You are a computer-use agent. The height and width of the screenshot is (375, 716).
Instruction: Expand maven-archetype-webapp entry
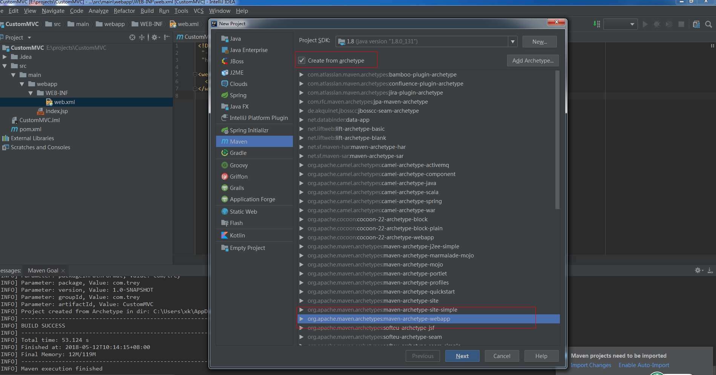pyautogui.click(x=301, y=319)
